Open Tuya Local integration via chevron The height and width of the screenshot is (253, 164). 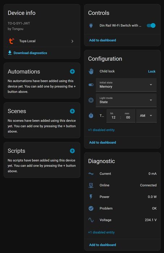[72, 41]
